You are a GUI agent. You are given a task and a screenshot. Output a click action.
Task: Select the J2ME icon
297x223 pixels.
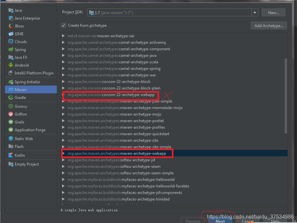11,34
